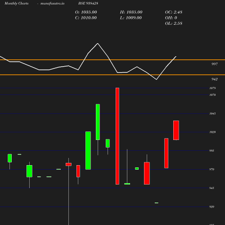Click the price axis label '1070'
Screen dimensions: 225x225
(212, 95)
